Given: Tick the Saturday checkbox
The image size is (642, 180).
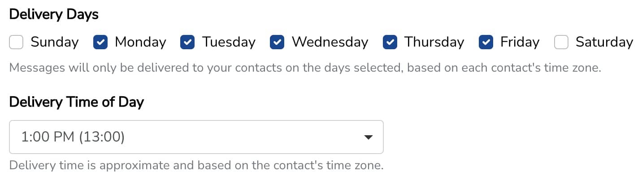Looking at the screenshot, I should [561, 43].
